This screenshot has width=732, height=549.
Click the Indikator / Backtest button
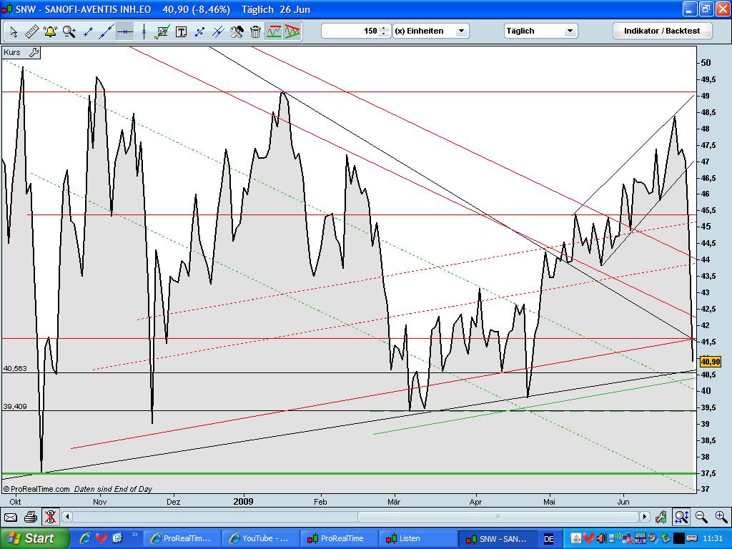662,31
